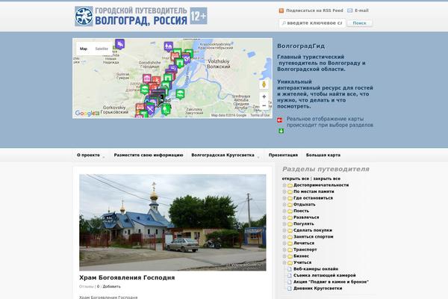Image resolution: width=448 pixels, height=299 pixels.
Task: Open the Волгоградская Кругосветка menu item
Action: [x=223, y=155]
